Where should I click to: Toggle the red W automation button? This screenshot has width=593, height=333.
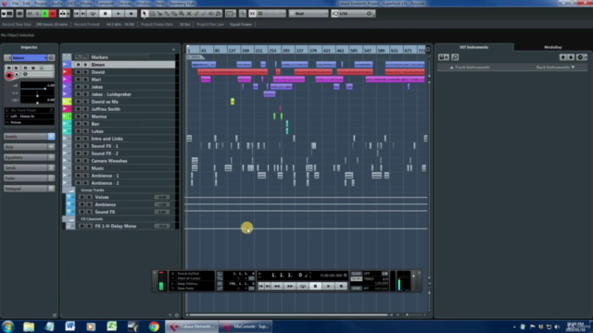point(53,14)
